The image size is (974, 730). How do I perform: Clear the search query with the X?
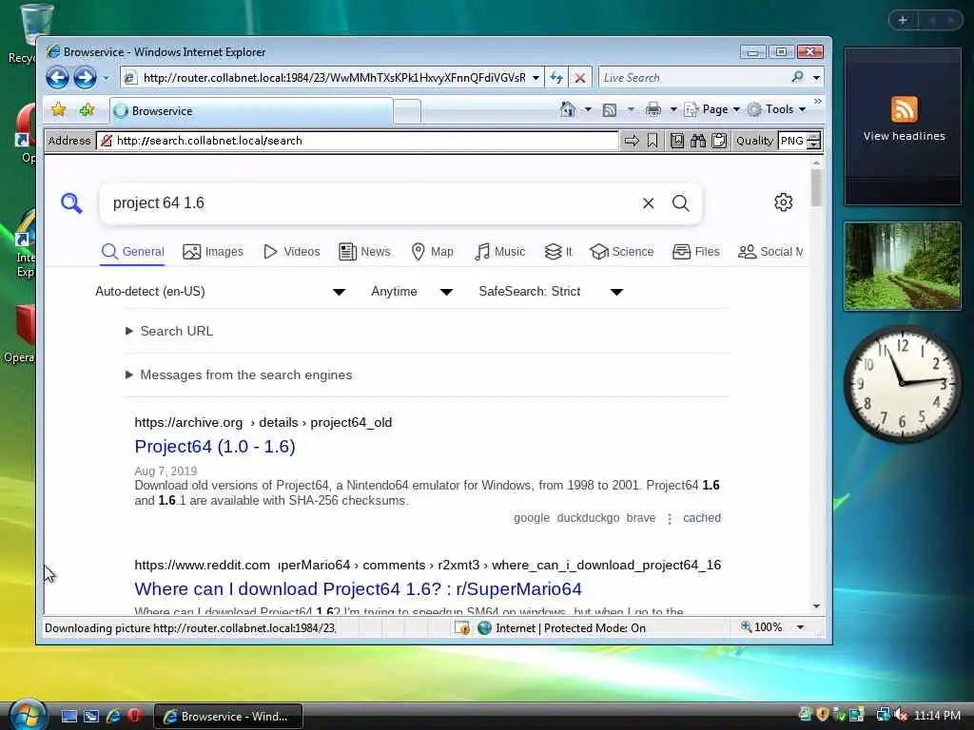[x=648, y=203]
